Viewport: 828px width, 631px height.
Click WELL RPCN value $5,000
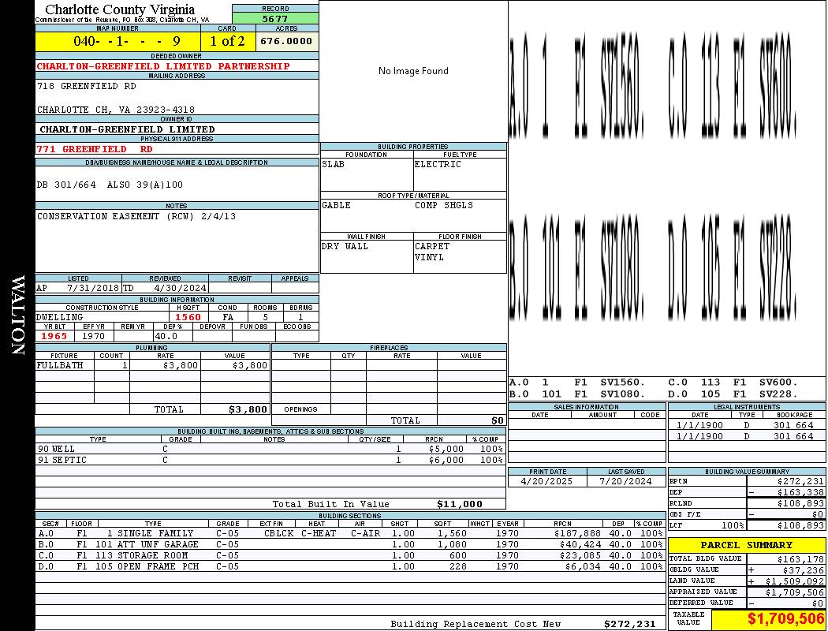click(446, 450)
